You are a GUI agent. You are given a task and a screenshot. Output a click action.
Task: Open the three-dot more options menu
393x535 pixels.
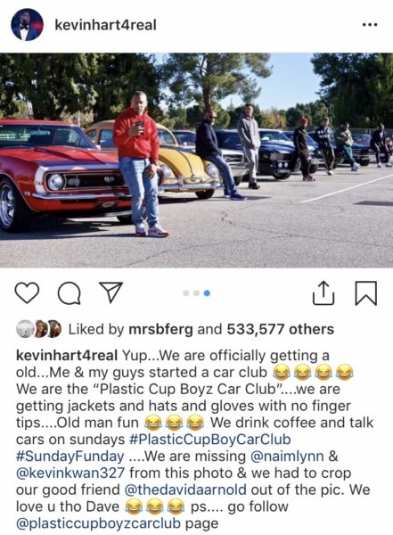370,25
